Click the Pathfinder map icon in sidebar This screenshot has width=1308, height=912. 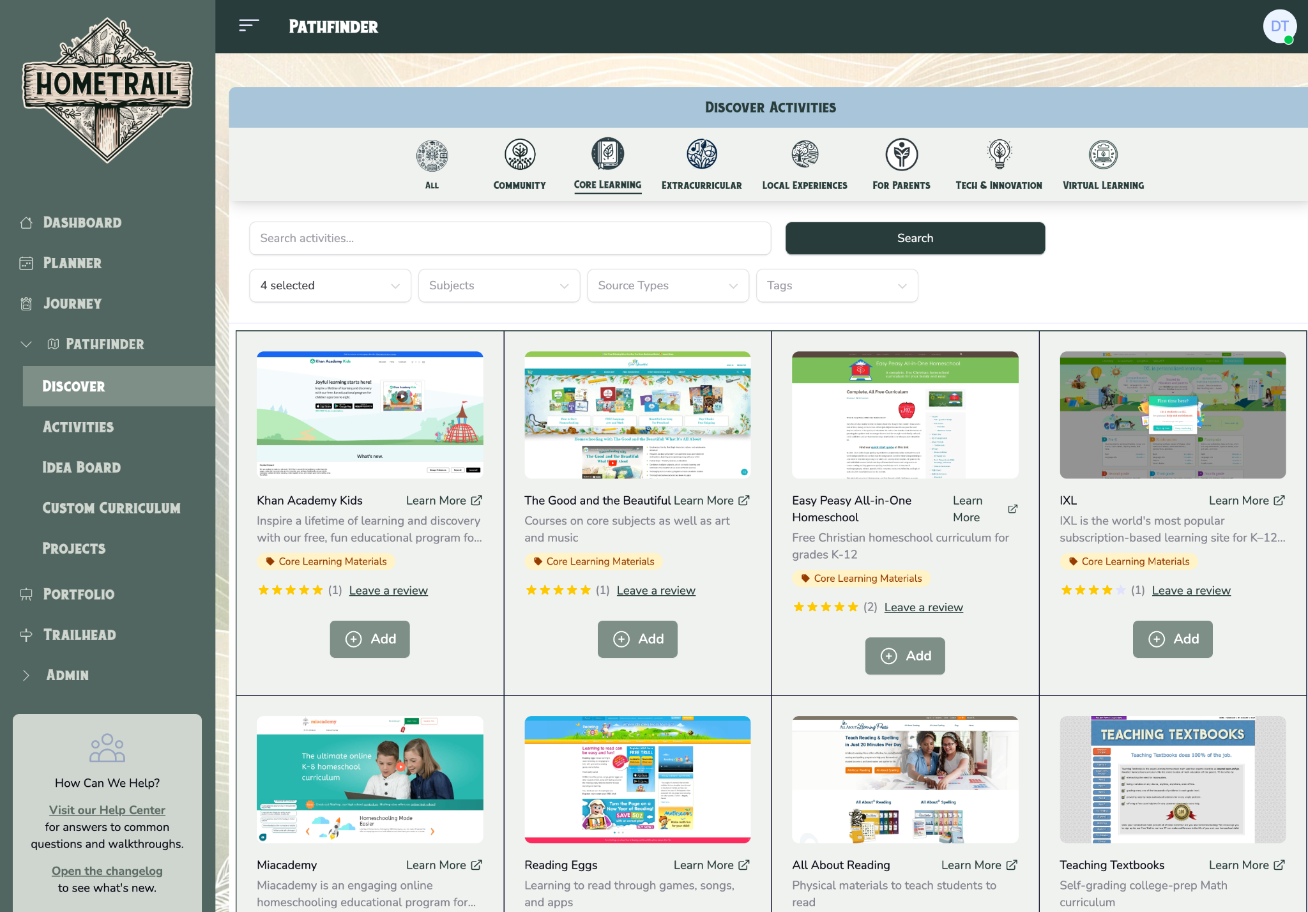(54, 344)
